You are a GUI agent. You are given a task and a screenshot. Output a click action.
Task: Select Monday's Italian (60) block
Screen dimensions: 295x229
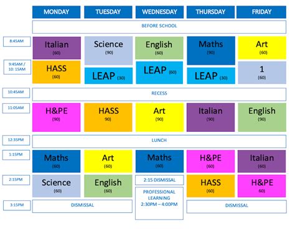point(57,48)
